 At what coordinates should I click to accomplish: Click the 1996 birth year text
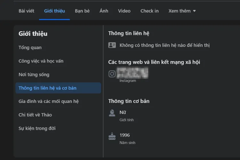(125, 135)
